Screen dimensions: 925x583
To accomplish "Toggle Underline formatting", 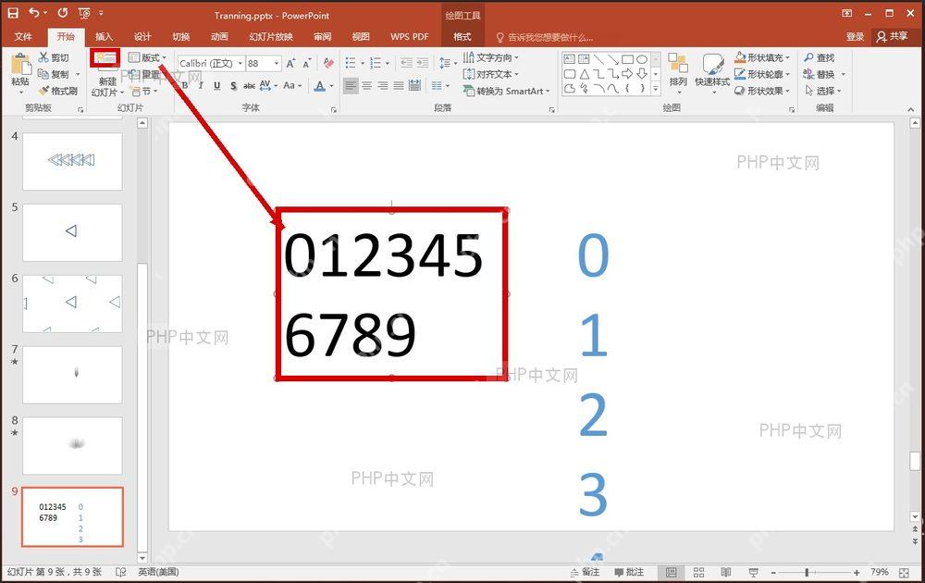I will point(217,85).
